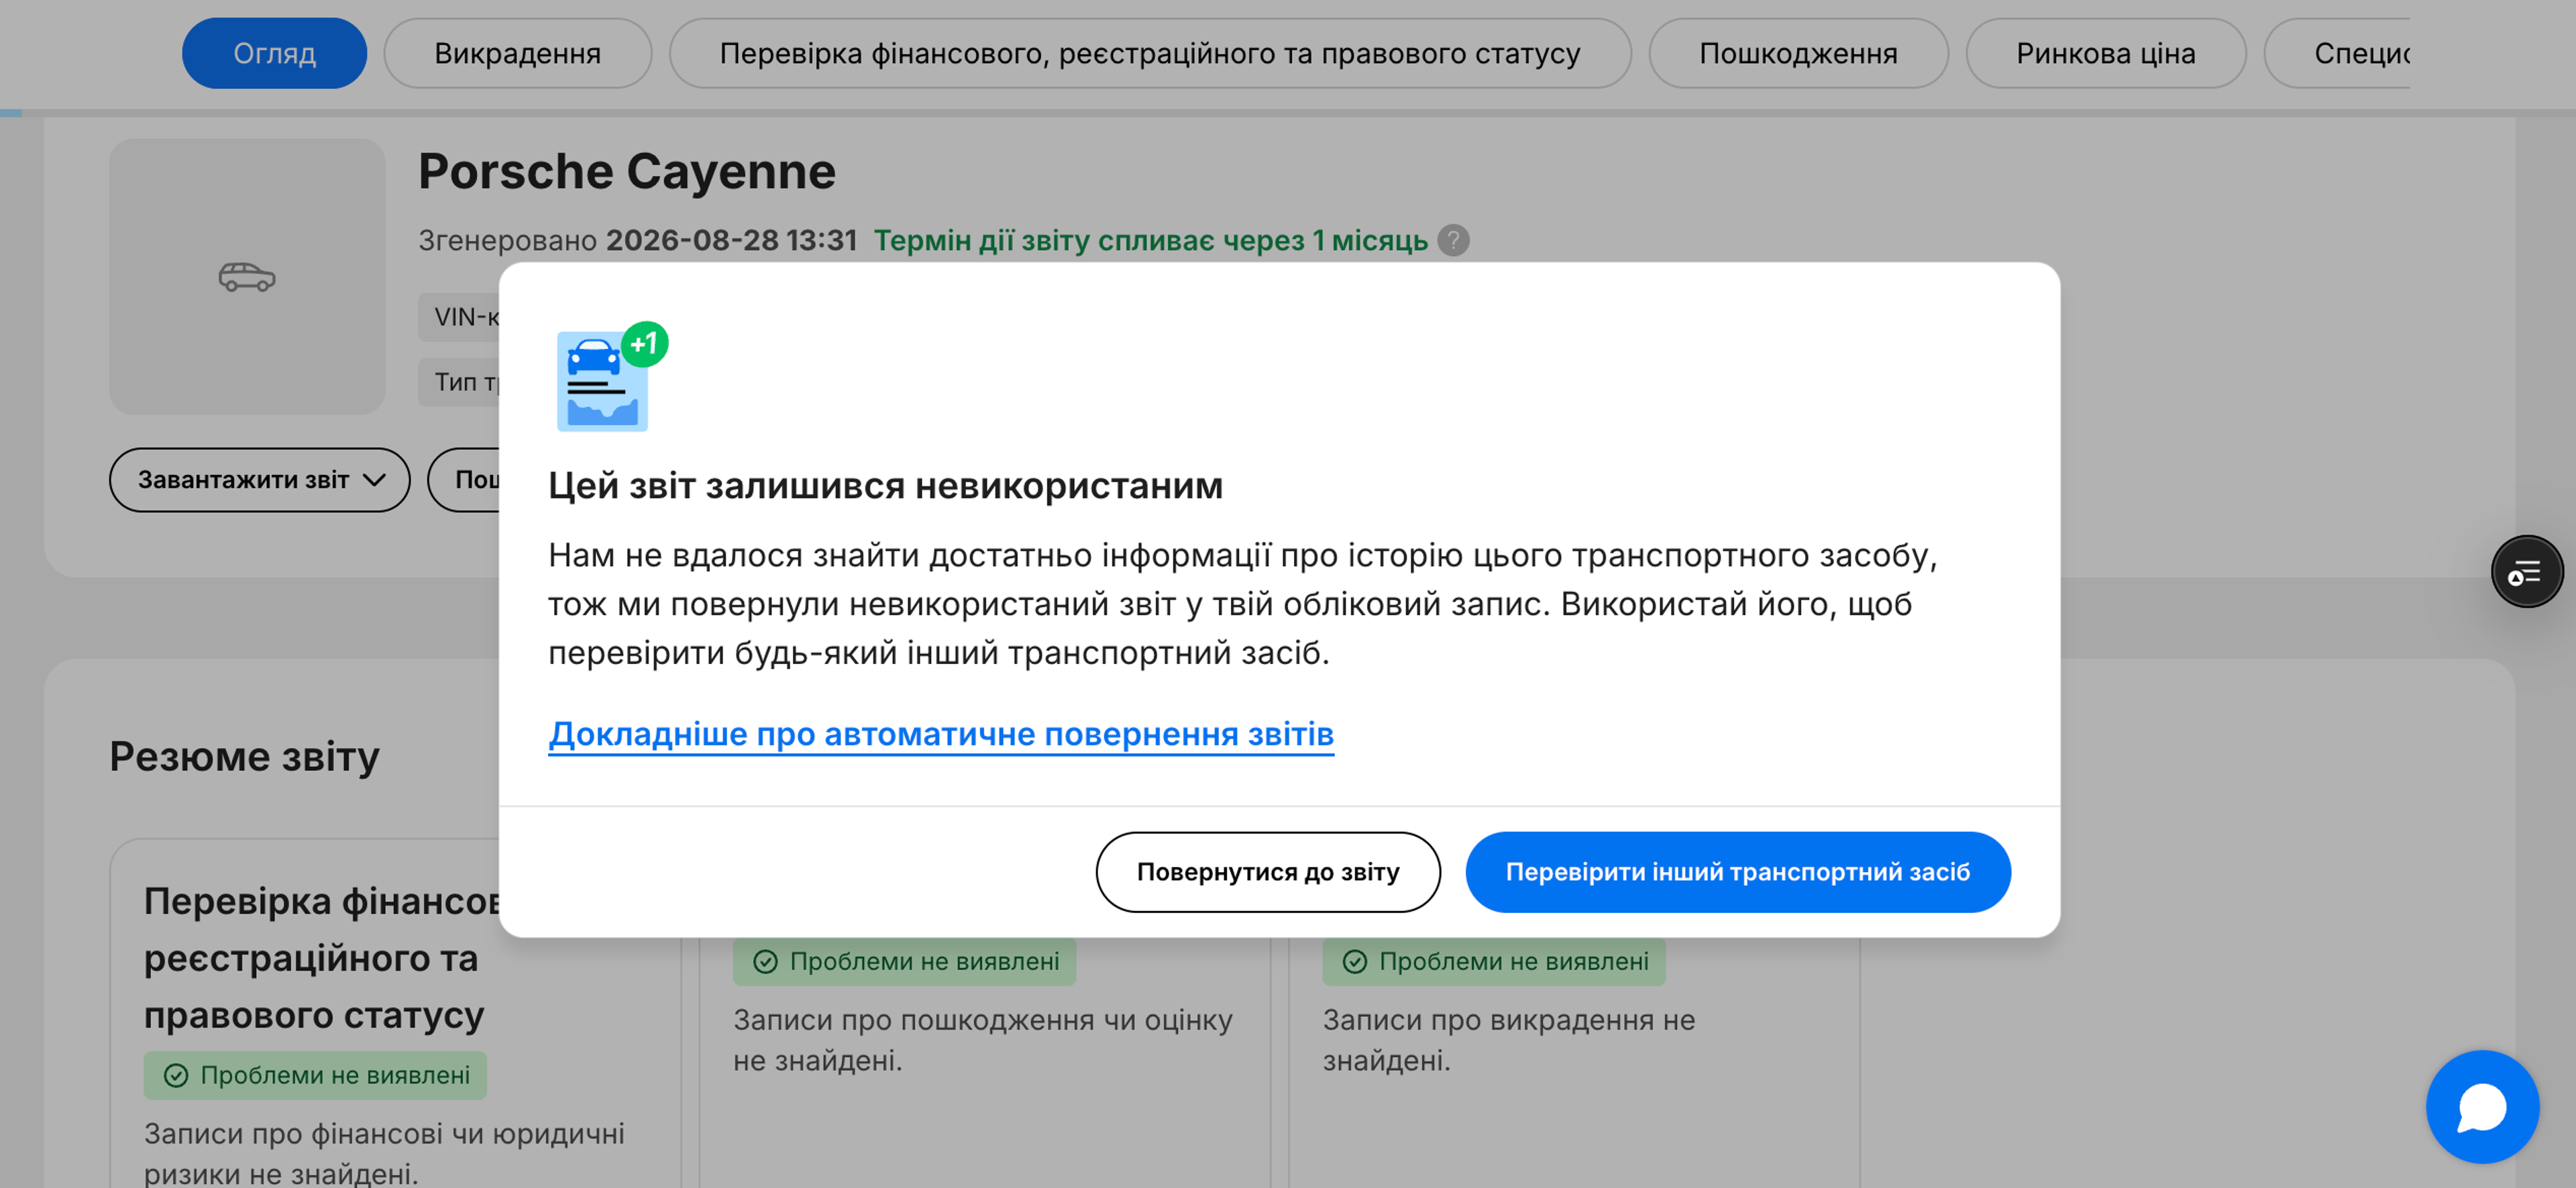Click the generated date 2026-08-28 13:31
Screen dimensions: 2576x1188
click(732, 240)
